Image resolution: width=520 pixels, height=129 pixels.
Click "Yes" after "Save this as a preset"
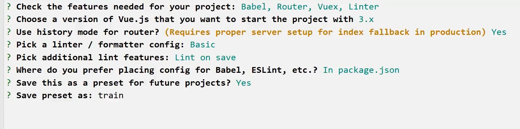click(x=243, y=83)
